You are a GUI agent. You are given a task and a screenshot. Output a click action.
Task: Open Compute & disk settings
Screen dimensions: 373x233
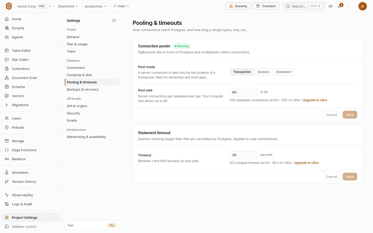pyautogui.click(x=92, y=75)
